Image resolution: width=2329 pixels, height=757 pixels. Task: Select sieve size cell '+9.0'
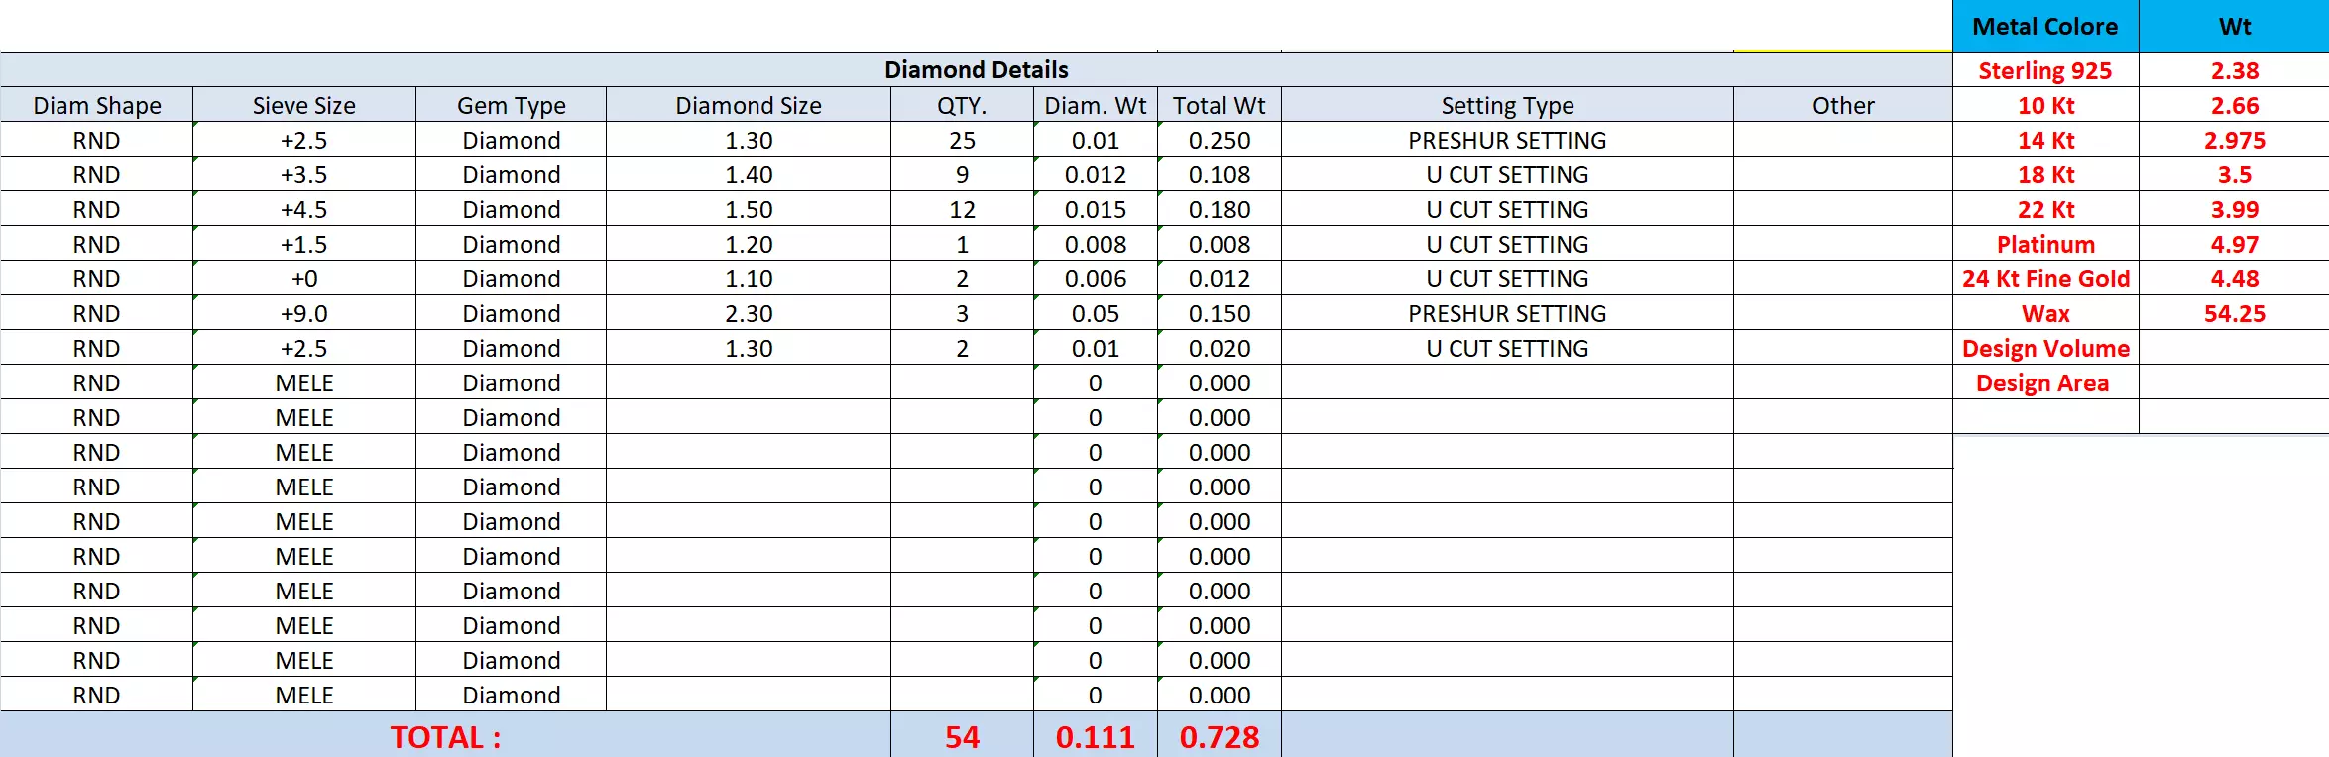point(304,313)
